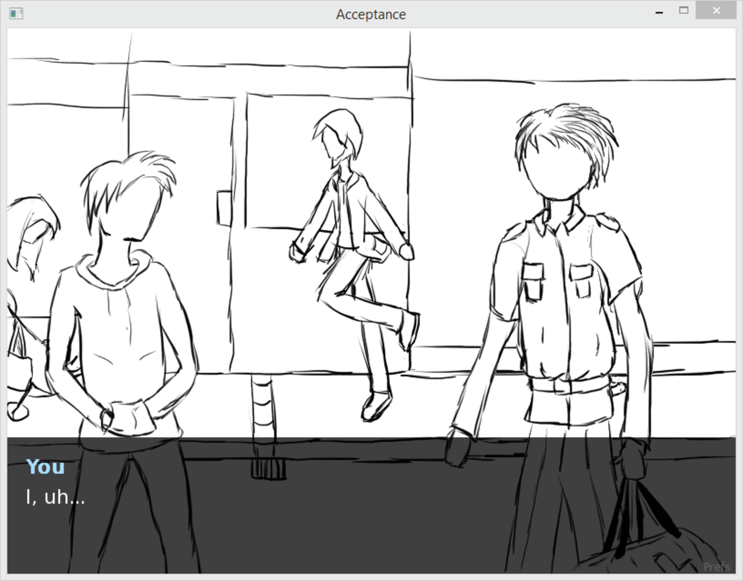Click the small wall panel beside the door
The image size is (743, 581).
[x=224, y=208]
